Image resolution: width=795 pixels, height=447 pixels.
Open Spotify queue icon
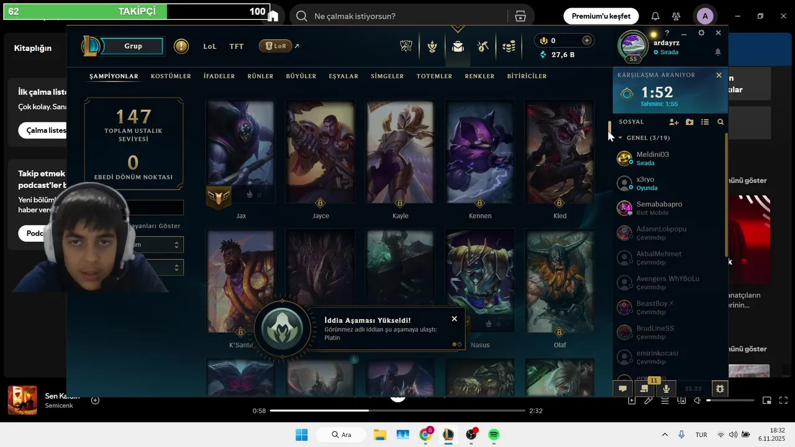(665, 400)
